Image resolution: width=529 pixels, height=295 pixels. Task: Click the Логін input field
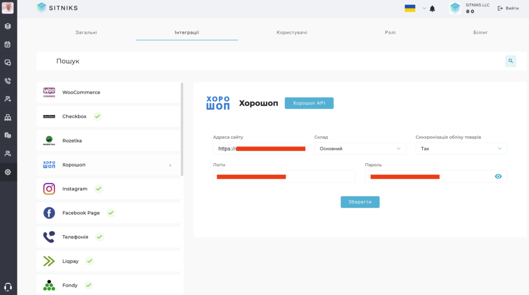[284, 177]
